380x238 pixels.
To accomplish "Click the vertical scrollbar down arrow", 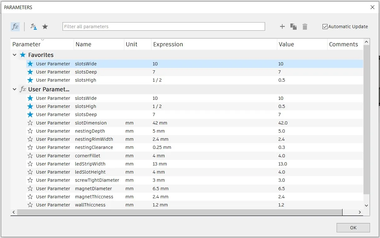I will tap(367, 205).
